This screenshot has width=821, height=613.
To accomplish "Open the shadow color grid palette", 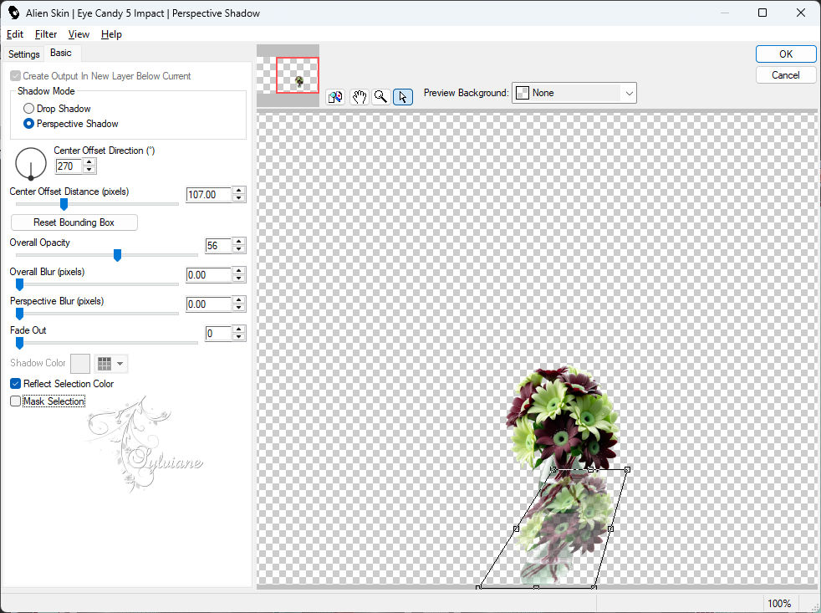I will (111, 363).
